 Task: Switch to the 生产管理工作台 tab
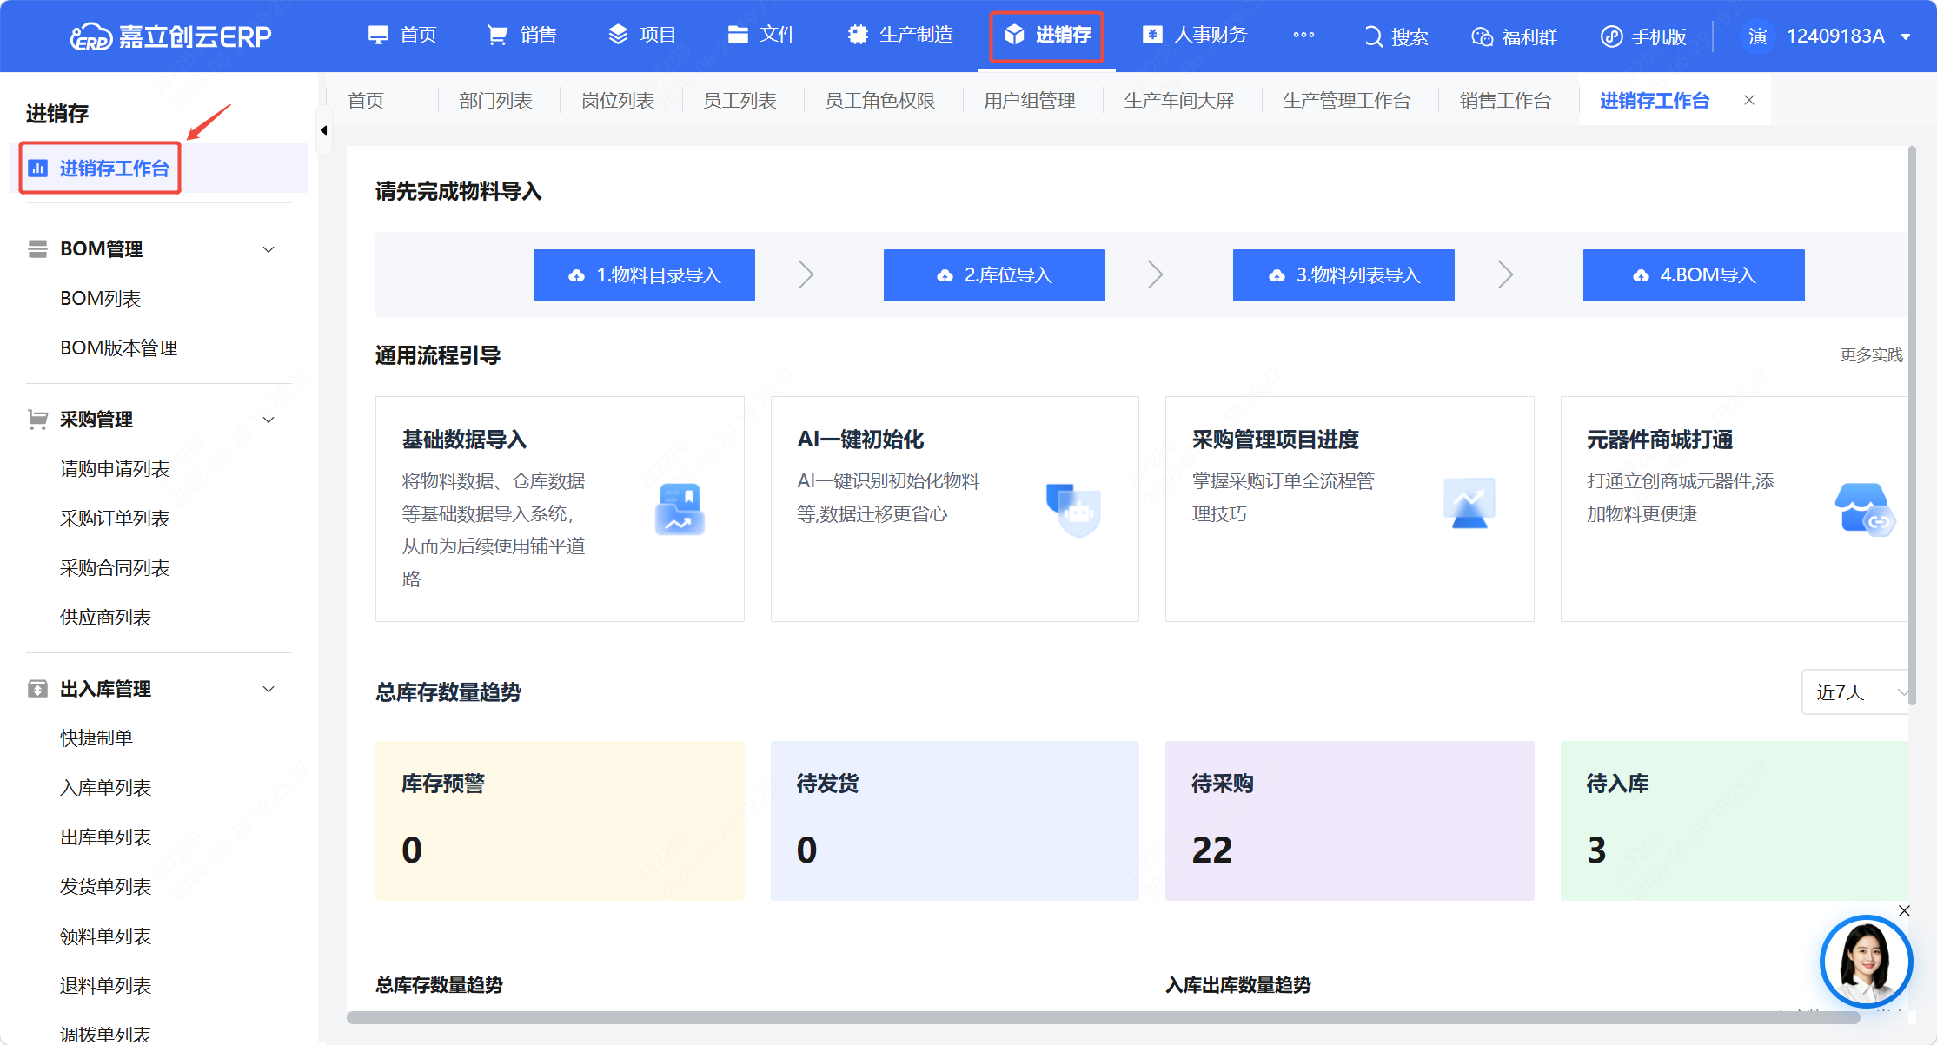pos(1346,101)
